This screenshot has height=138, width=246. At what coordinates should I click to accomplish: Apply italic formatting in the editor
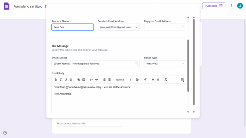click(61, 80)
